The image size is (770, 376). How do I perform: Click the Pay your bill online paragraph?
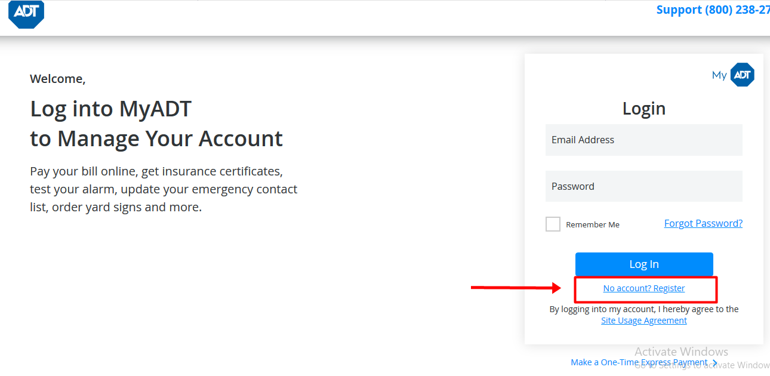[164, 189]
